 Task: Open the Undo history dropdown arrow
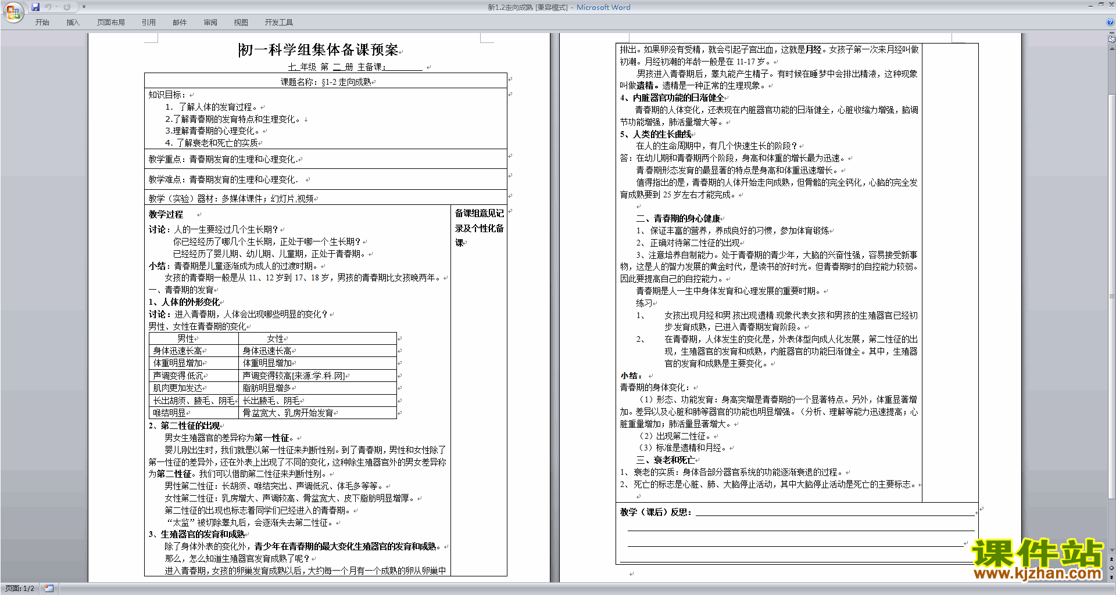pos(56,7)
